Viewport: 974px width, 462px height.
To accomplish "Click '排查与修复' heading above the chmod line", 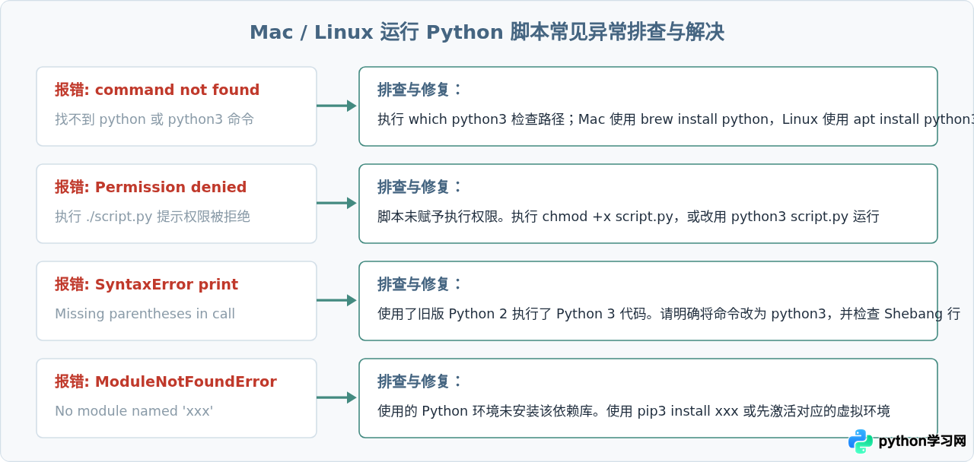I will click(x=419, y=187).
